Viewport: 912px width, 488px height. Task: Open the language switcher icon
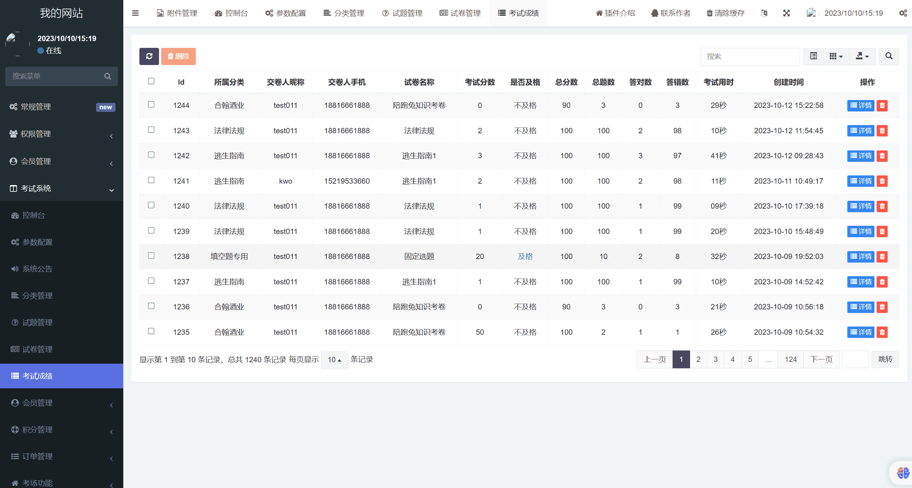click(x=764, y=13)
